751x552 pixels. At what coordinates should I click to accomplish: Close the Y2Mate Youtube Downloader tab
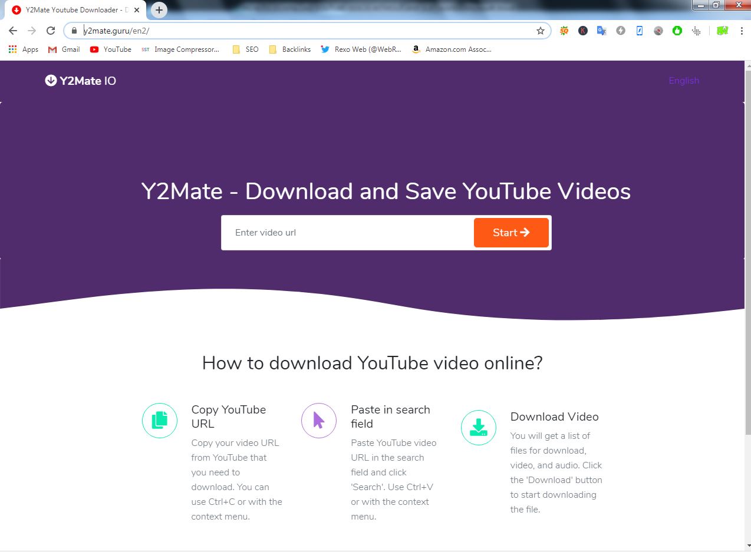click(137, 10)
